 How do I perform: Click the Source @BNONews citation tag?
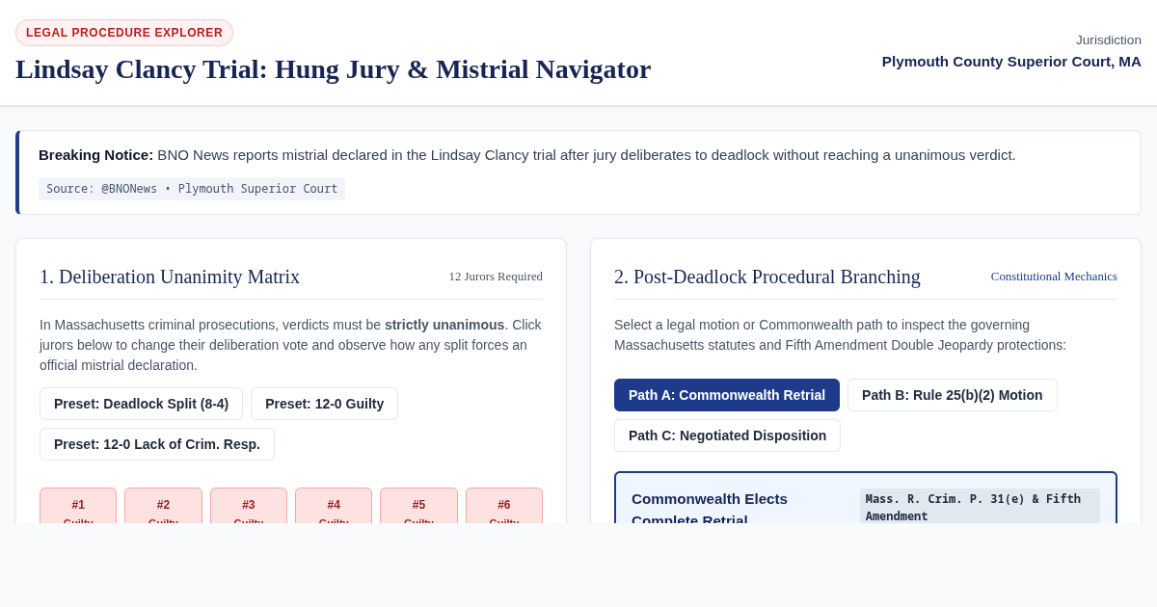192,189
